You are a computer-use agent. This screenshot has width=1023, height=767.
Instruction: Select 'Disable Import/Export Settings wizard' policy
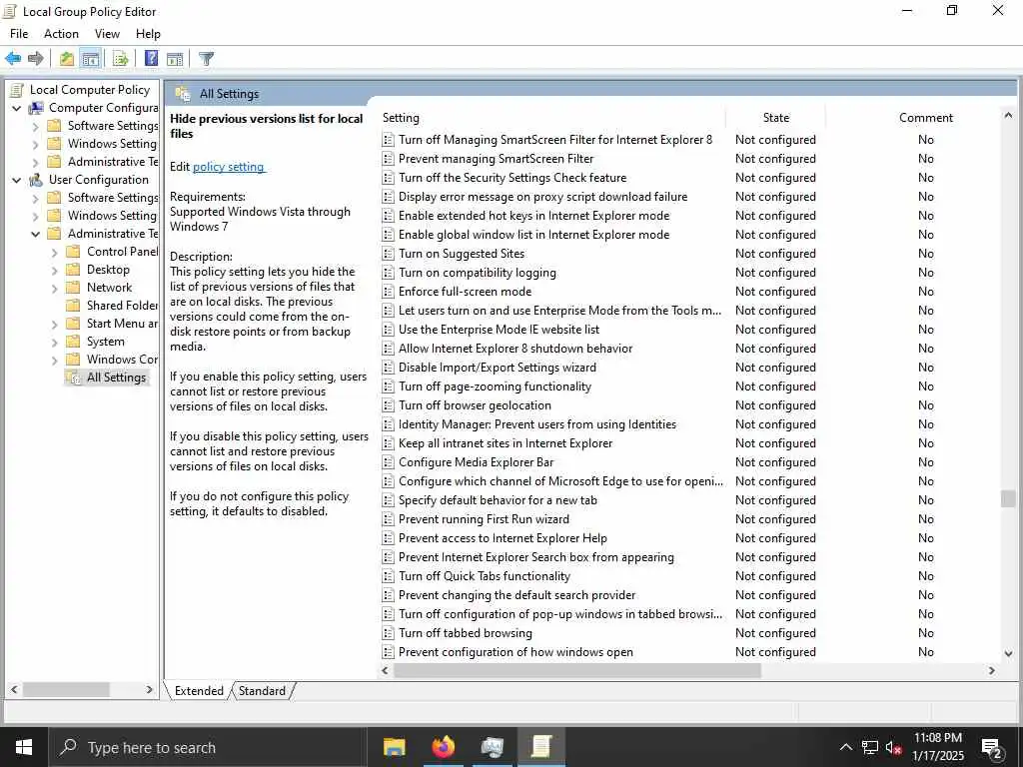(498, 368)
